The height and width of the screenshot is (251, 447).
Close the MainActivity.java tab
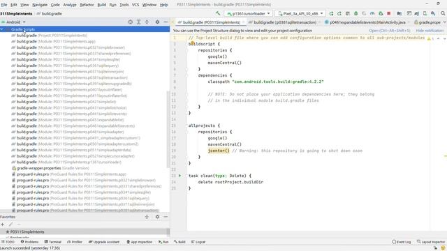(x=409, y=22)
